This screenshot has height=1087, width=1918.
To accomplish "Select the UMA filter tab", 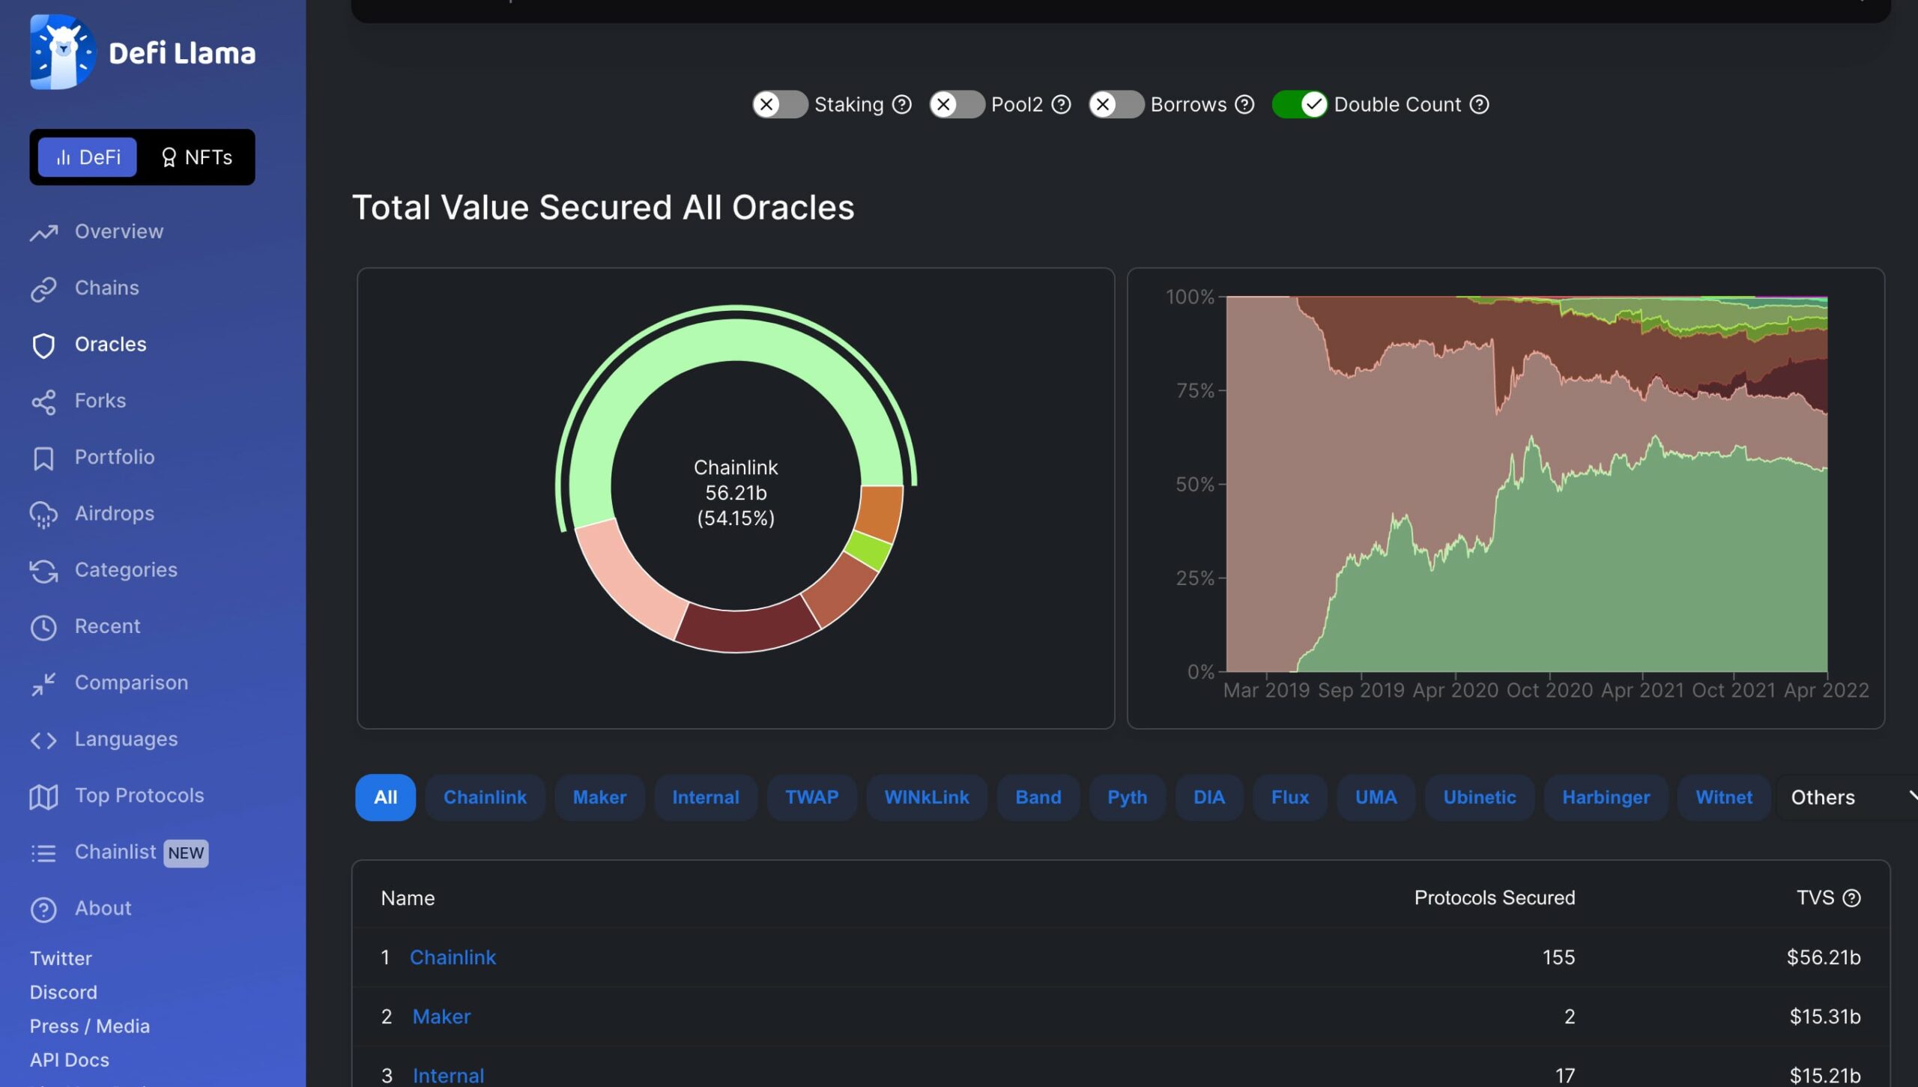I will pos(1376,797).
